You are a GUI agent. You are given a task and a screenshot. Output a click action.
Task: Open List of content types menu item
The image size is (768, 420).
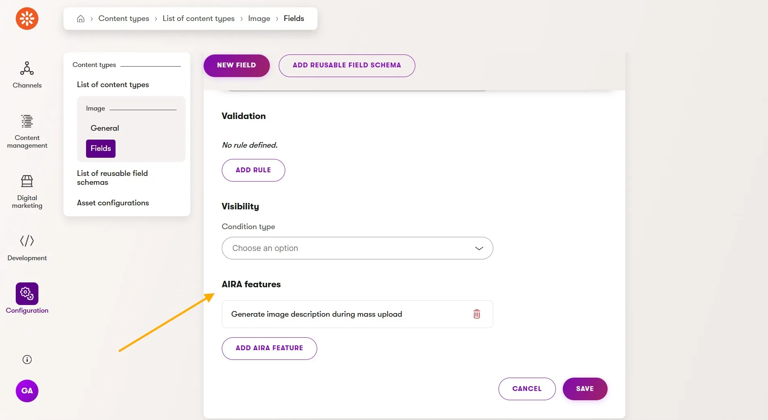pyautogui.click(x=113, y=85)
